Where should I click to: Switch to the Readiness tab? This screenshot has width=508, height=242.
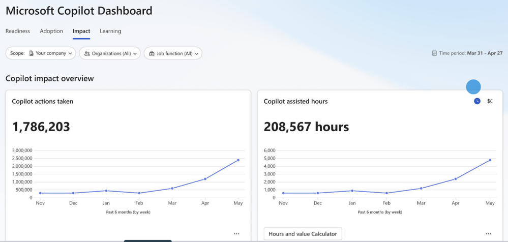click(x=17, y=31)
